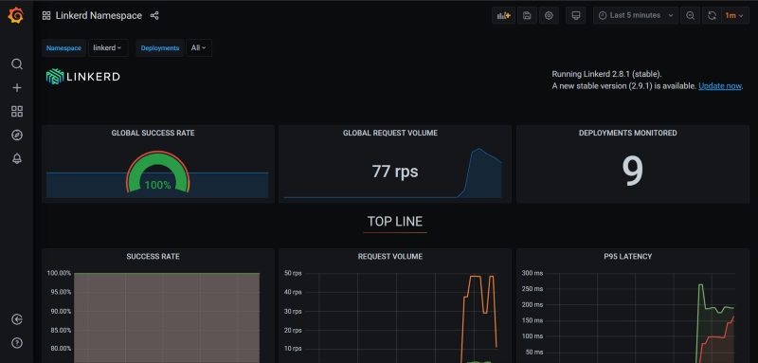This screenshot has width=758, height=363.
Task: Open the sidebar search icon
Action: [17, 64]
